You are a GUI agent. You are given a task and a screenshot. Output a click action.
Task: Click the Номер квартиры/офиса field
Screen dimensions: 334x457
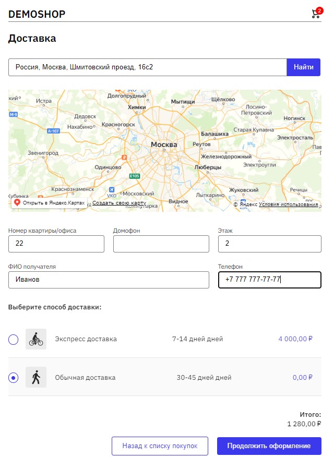click(56, 244)
